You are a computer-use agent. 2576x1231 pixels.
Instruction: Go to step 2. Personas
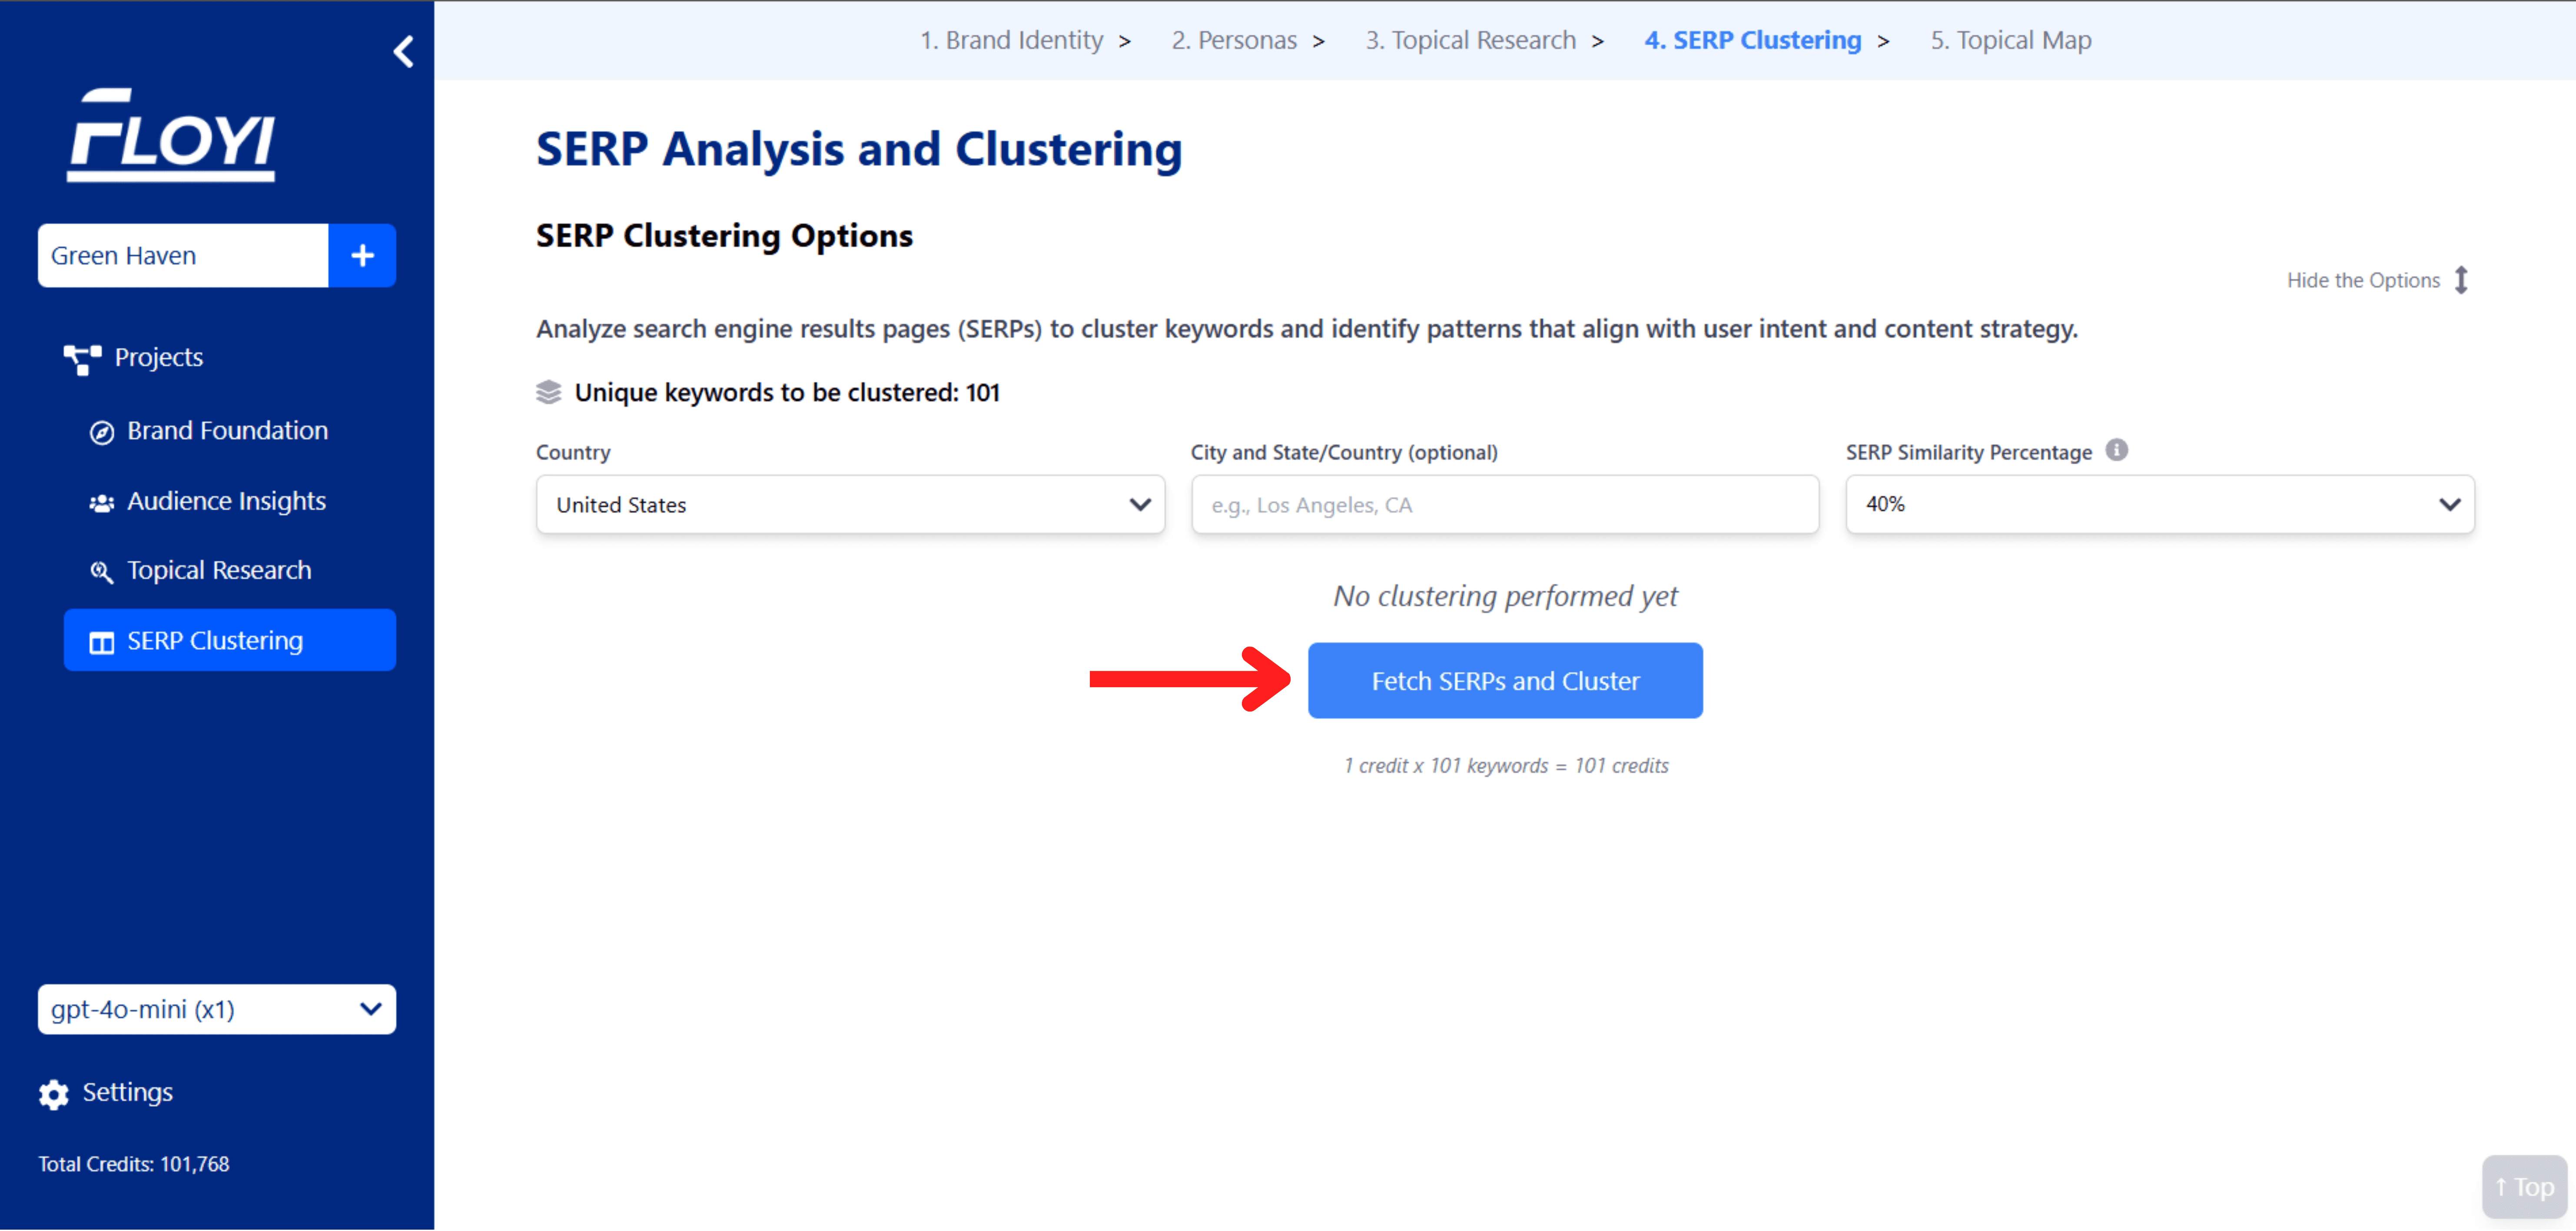(x=1234, y=40)
